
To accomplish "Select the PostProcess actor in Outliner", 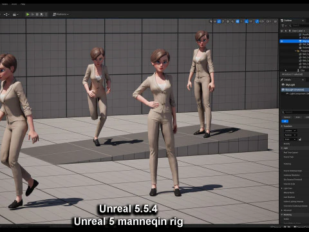I will tap(304, 34).
